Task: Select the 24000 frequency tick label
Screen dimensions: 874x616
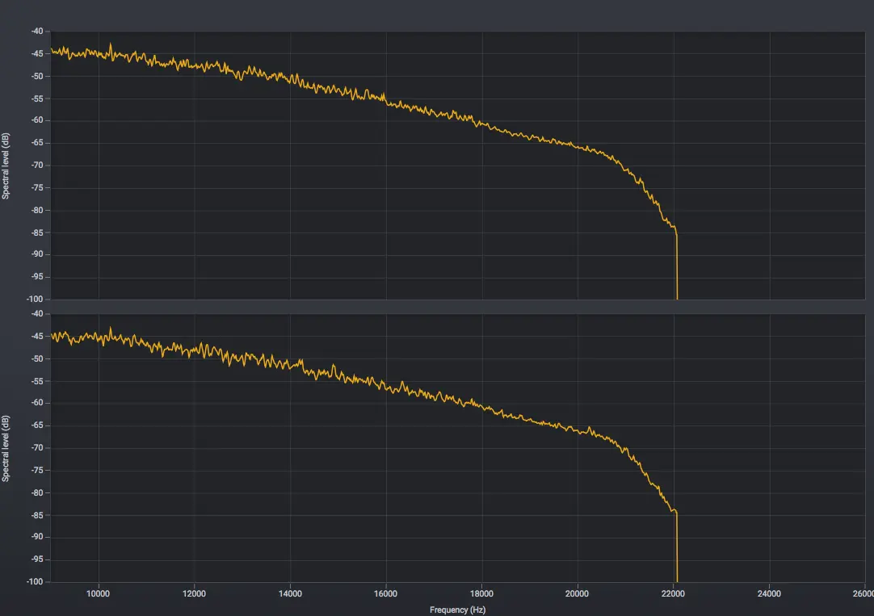Action: pos(769,593)
